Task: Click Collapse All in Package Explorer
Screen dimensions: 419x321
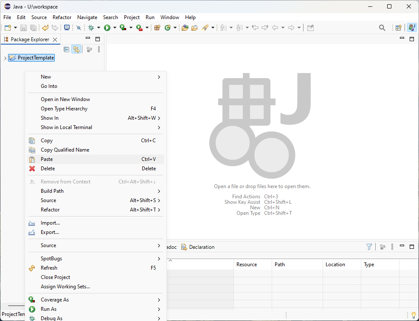Action: 66,49
